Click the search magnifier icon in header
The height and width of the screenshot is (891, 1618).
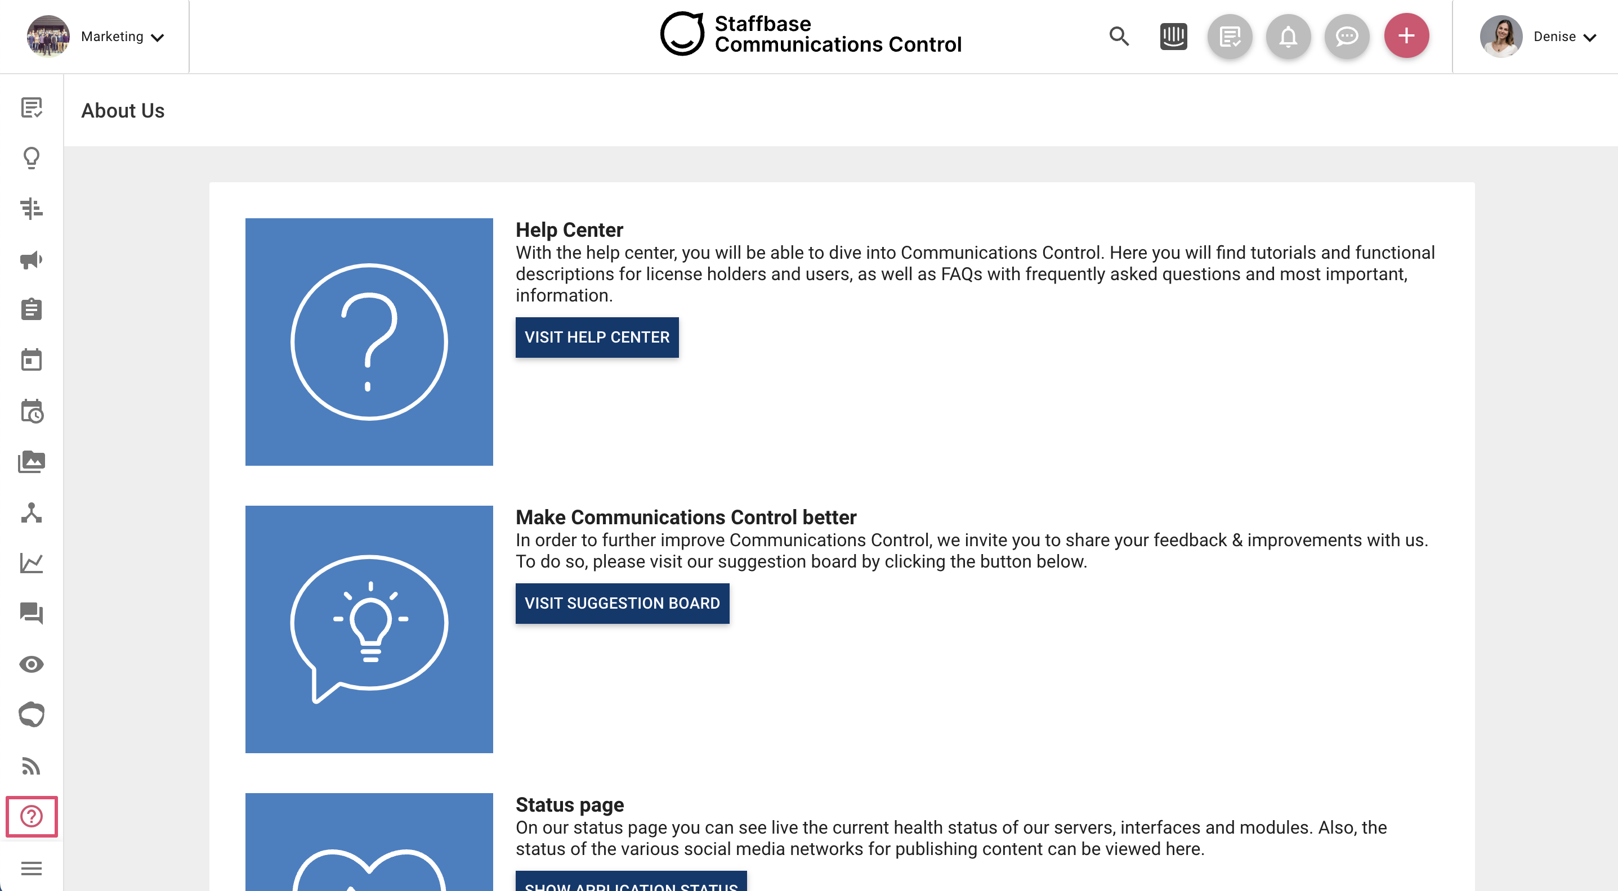(x=1119, y=37)
